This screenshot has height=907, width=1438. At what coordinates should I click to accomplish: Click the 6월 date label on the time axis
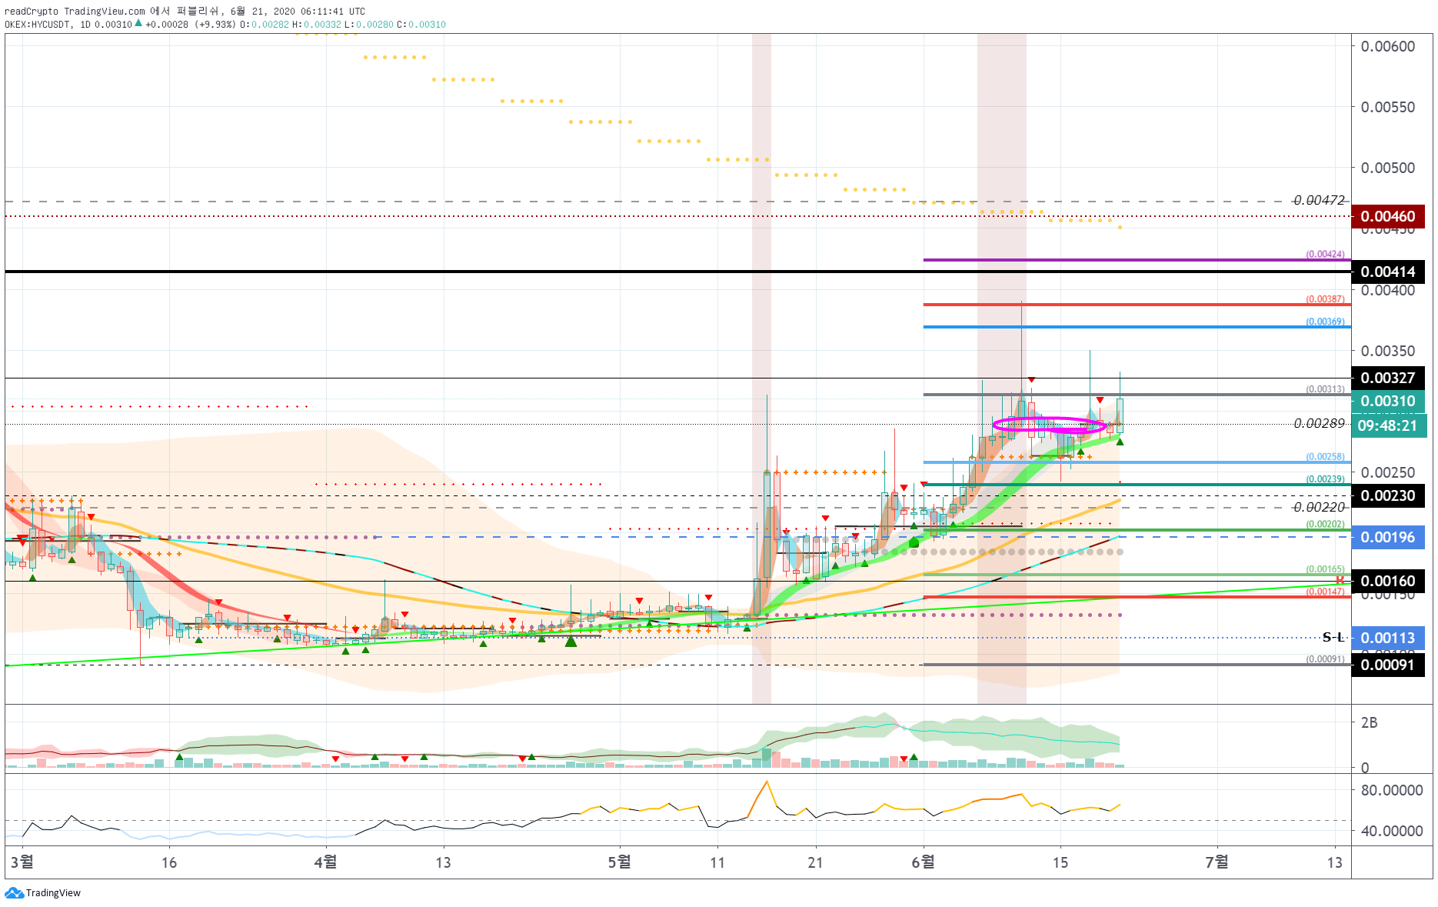coord(923,862)
